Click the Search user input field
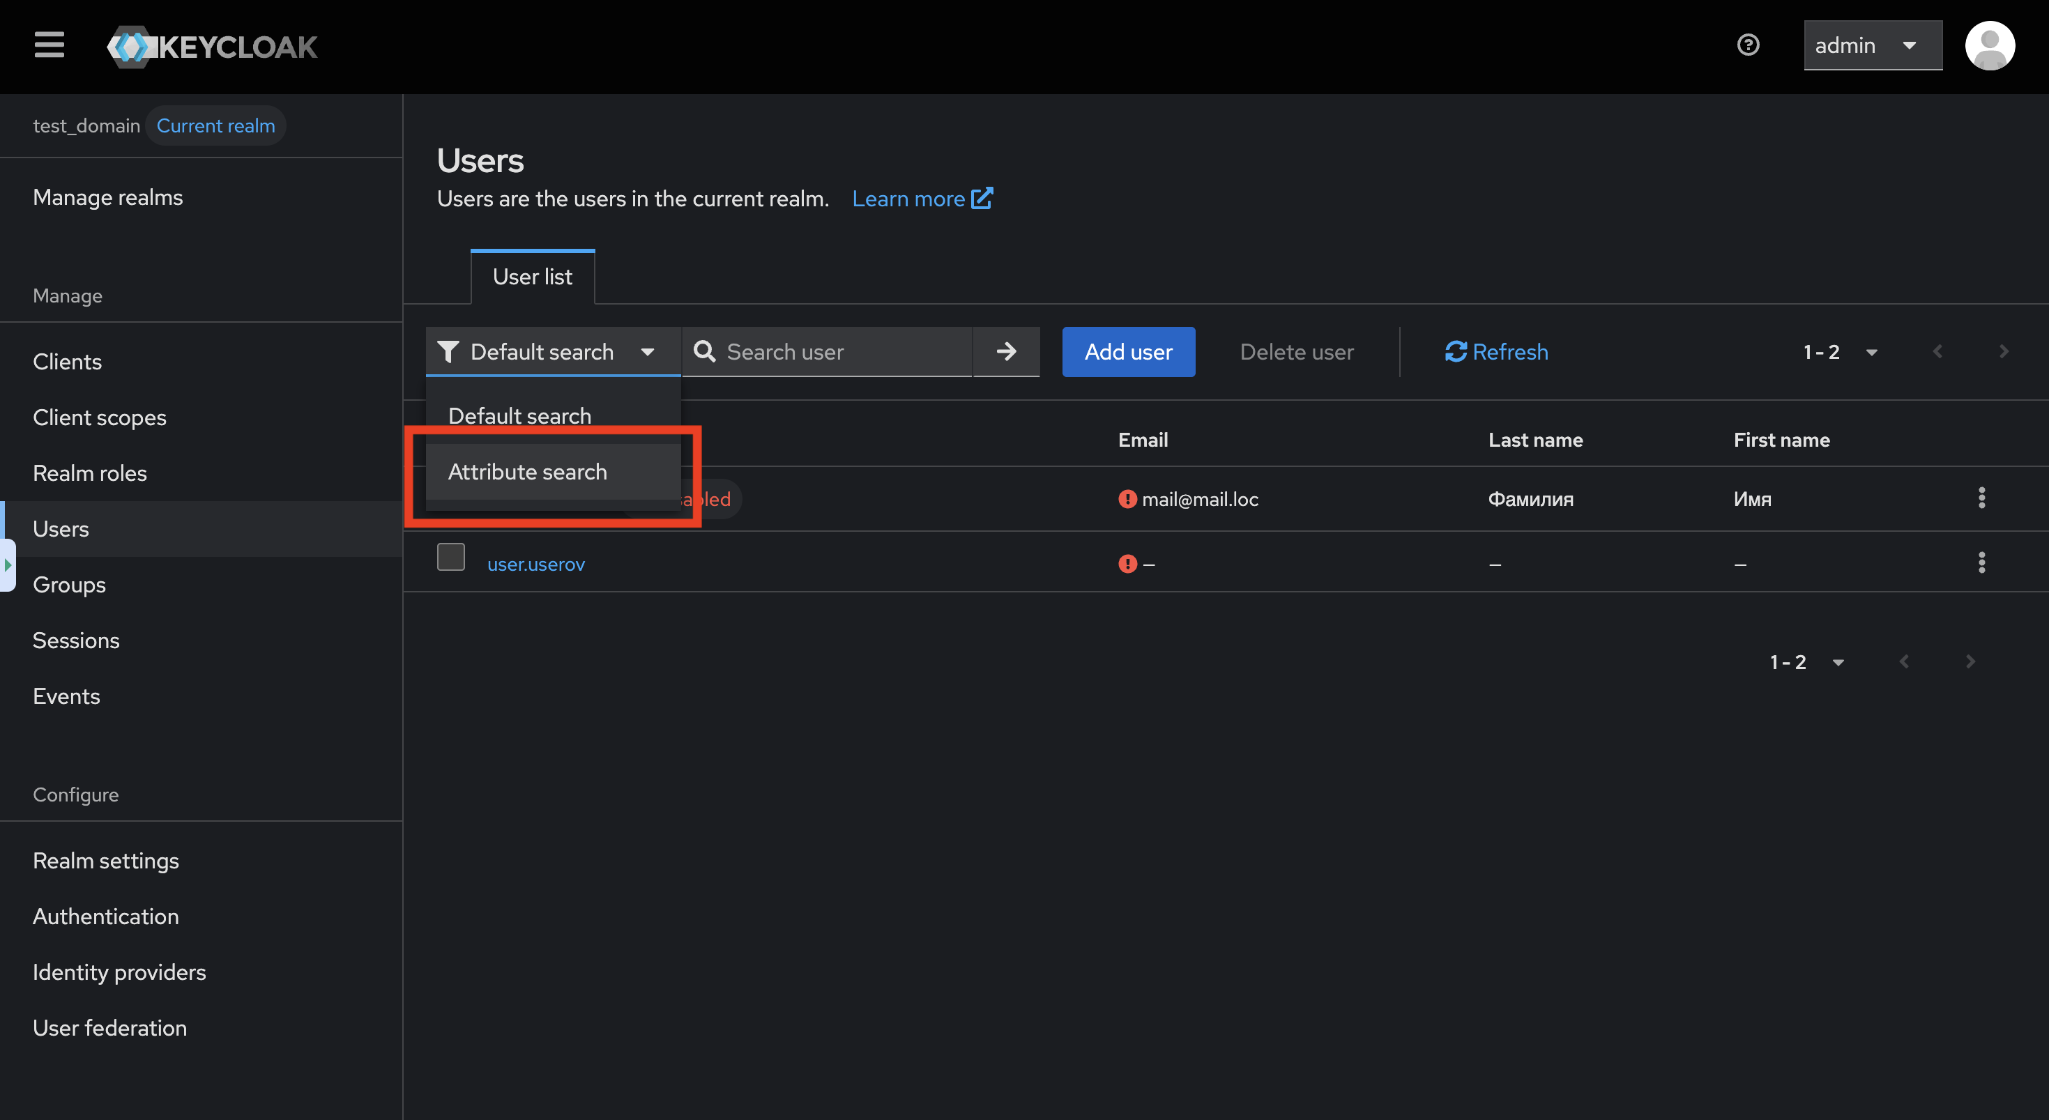This screenshot has width=2049, height=1120. click(842, 351)
